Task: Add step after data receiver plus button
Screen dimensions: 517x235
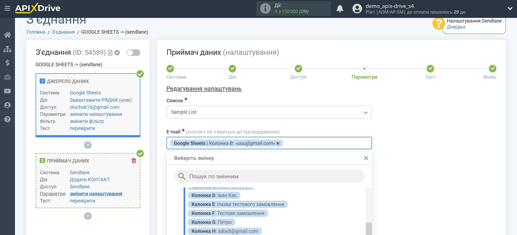Action: coord(88,216)
